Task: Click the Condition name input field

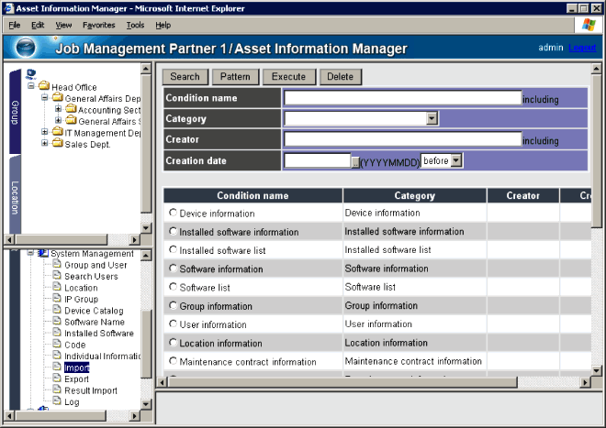Action: click(x=402, y=97)
